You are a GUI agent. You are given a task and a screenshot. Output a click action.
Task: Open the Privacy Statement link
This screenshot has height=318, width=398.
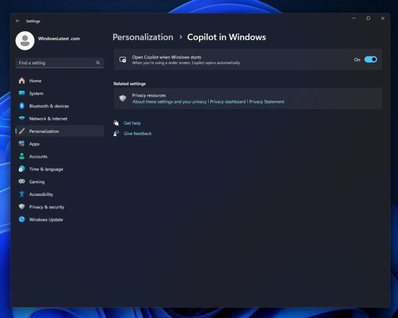pyautogui.click(x=267, y=102)
